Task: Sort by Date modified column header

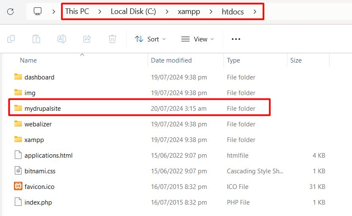Action: coord(171,60)
